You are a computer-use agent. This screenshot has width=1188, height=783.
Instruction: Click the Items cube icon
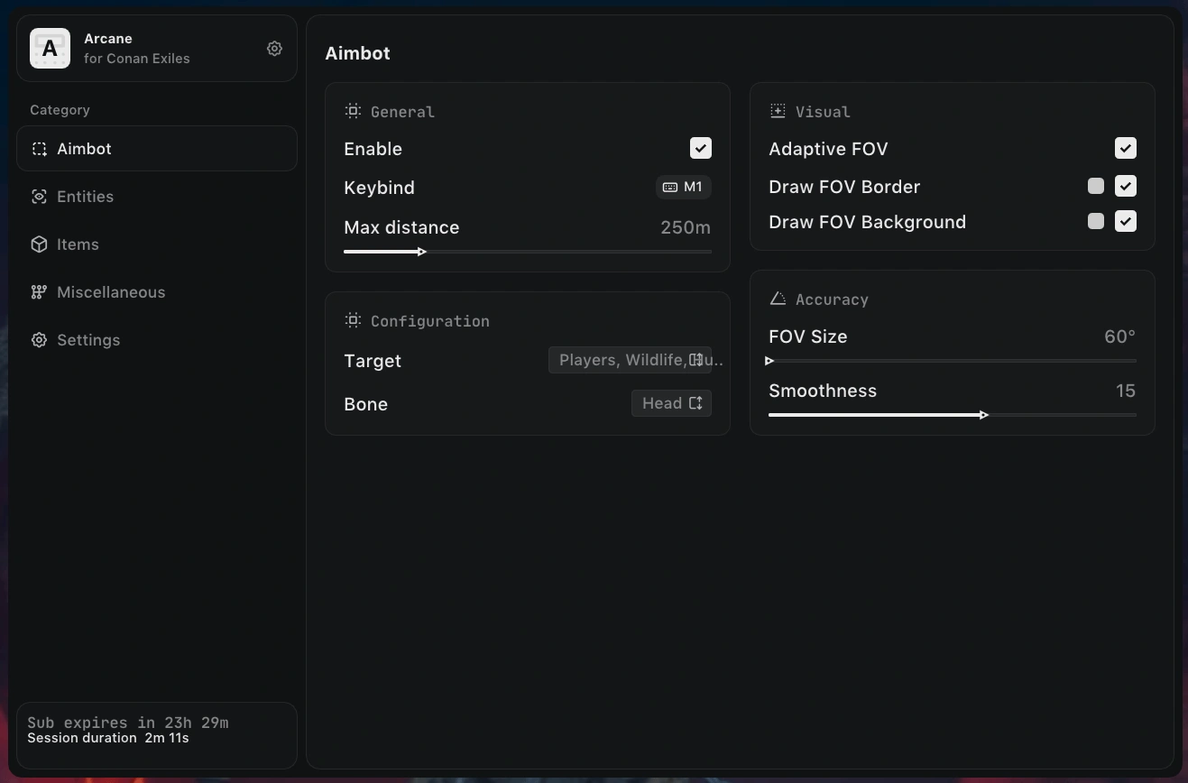[39, 244]
